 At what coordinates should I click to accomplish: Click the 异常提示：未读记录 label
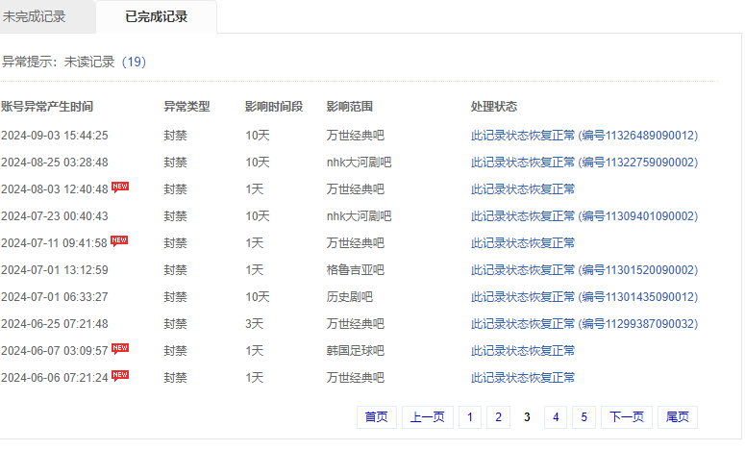pyautogui.click(x=59, y=62)
